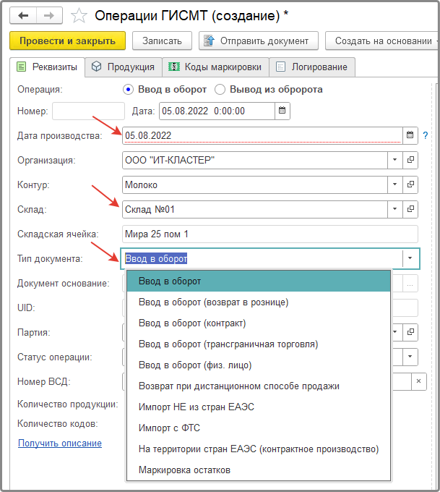Focus Складская ячейка field Мира 25 пом 1
440x492 pixels.
click(269, 234)
